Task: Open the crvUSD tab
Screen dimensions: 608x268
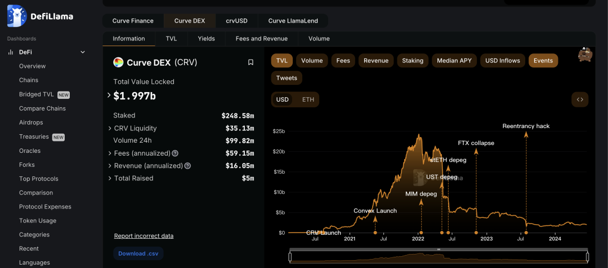Action: click(236, 21)
